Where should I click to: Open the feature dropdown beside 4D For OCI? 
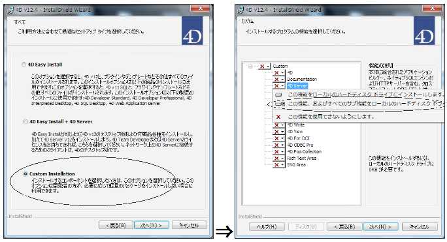279,138
